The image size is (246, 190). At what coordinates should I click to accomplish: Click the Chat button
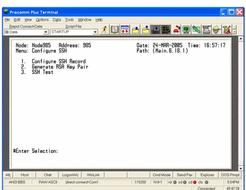point(48,175)
